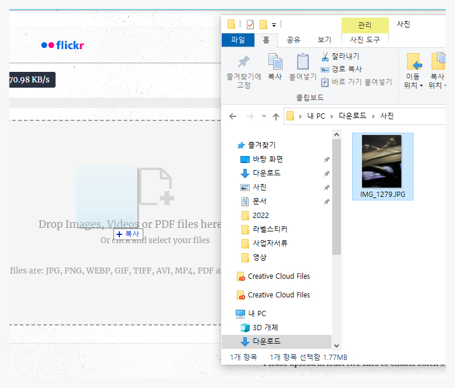Click the Back arrow in Explorer
This screenshot has width=455, height=388.
coord(233,116)
